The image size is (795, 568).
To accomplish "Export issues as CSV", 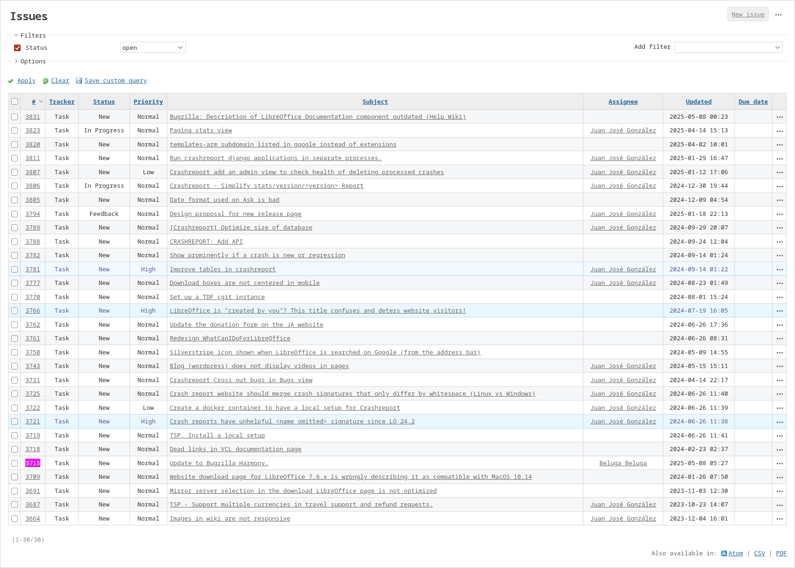I will pyautogui.click(x=759, y=553).
